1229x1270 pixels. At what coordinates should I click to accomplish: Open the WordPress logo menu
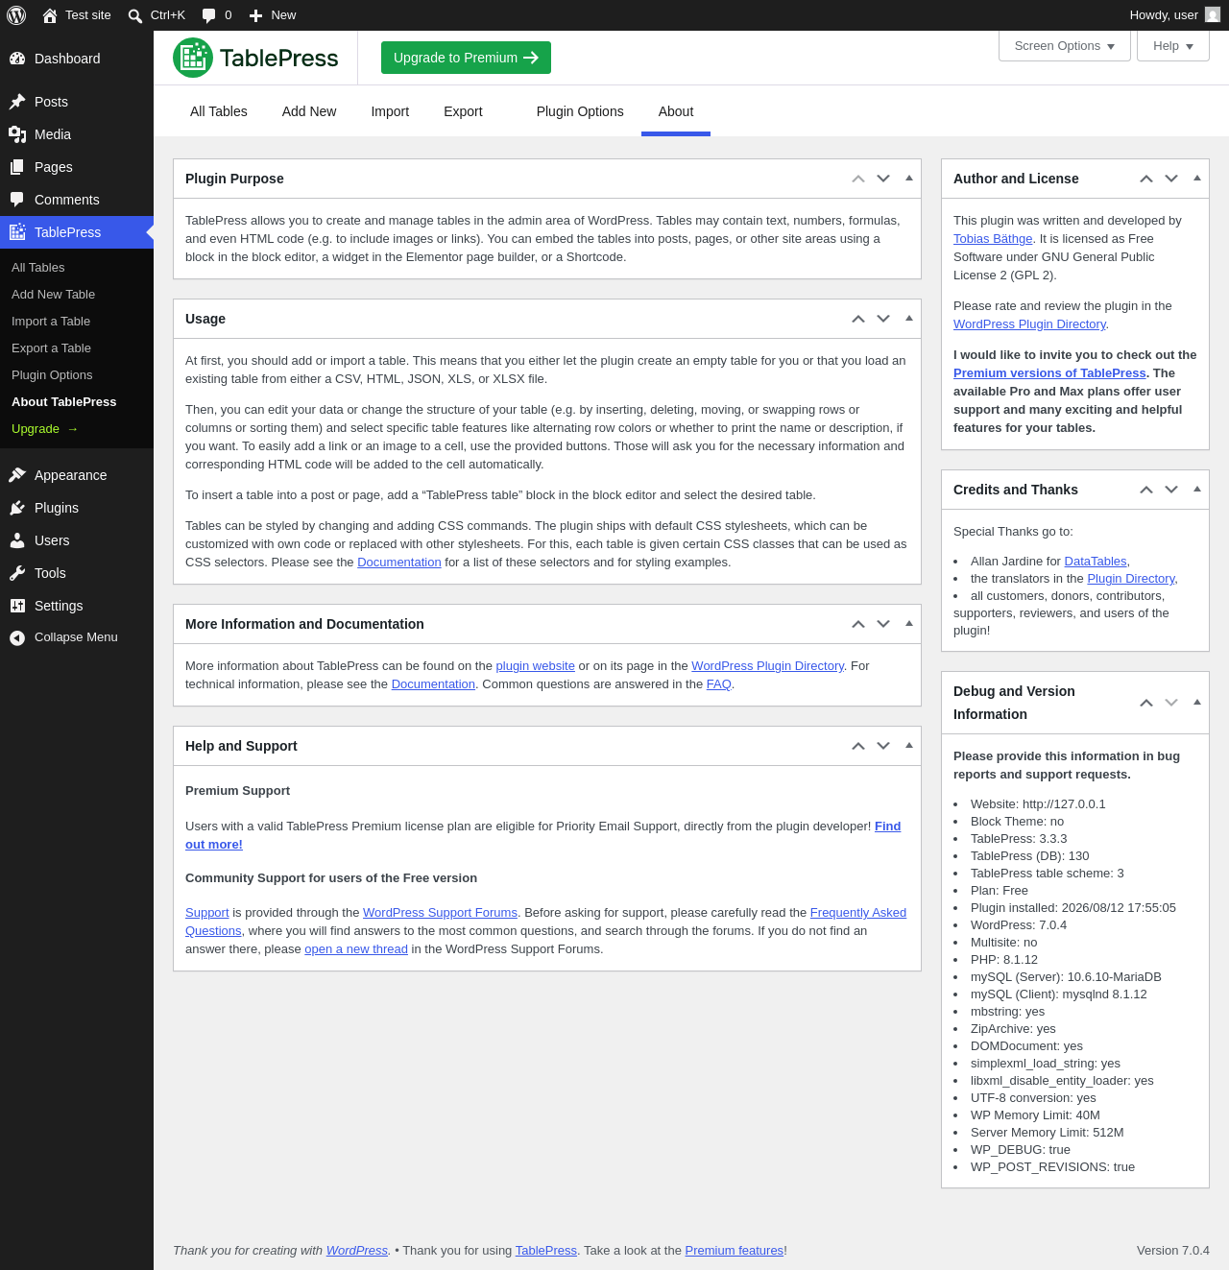point(16,15)
